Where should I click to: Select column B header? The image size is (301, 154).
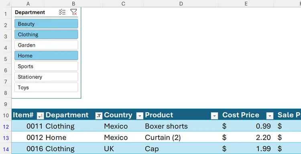tap(73, 4)
